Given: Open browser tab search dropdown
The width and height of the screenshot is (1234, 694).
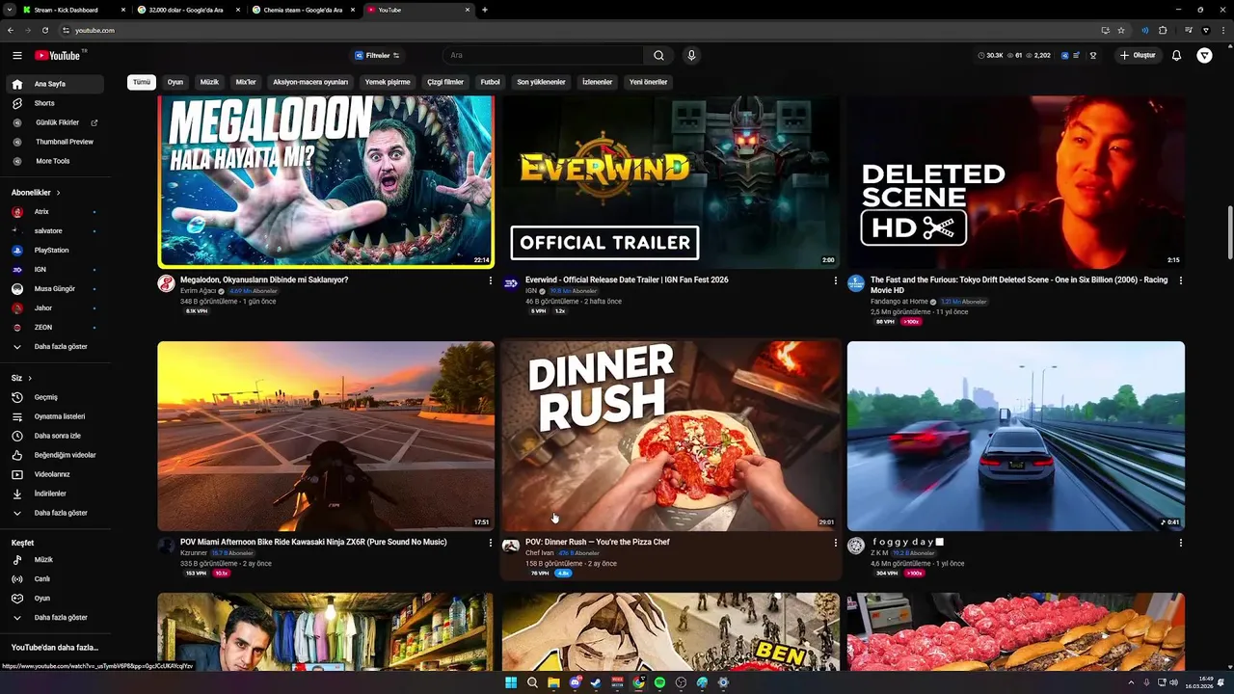Looking at the screenshot, I should point(9,10).
